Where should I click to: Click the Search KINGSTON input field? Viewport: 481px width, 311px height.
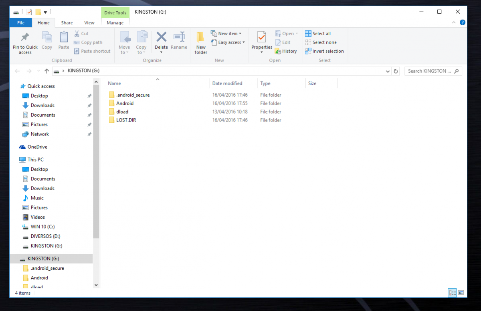tap(433, 71)
